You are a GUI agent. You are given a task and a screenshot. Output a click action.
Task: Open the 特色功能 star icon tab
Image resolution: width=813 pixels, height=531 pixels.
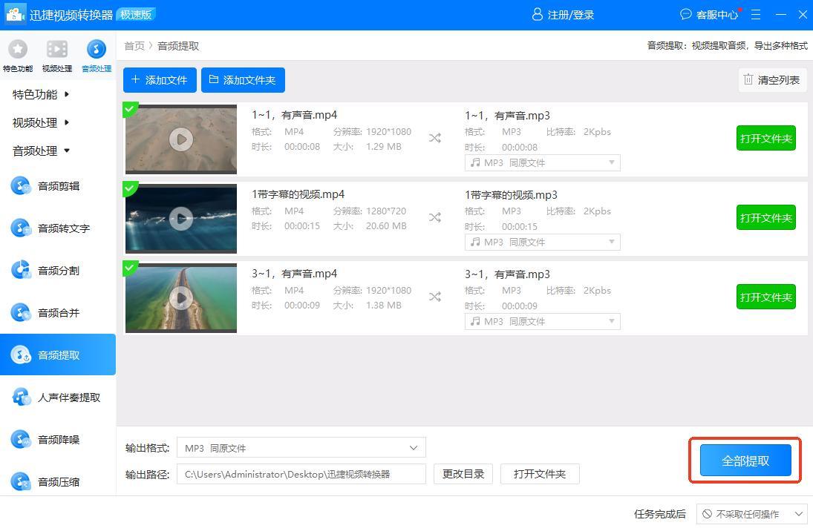[17, 50]
